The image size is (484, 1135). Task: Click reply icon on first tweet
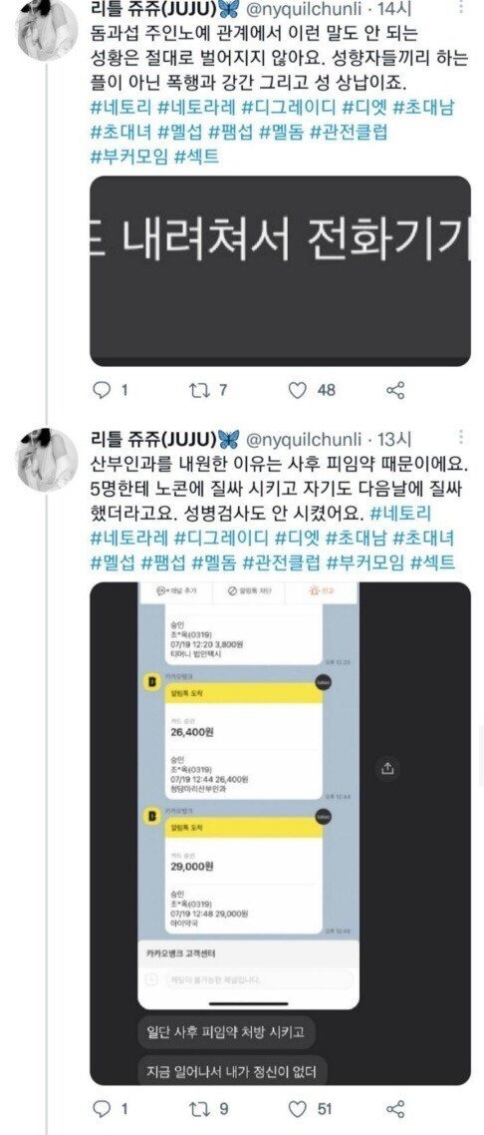(103, 390)
